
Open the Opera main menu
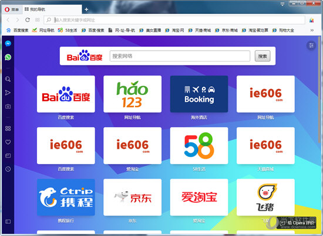[12, 9]
